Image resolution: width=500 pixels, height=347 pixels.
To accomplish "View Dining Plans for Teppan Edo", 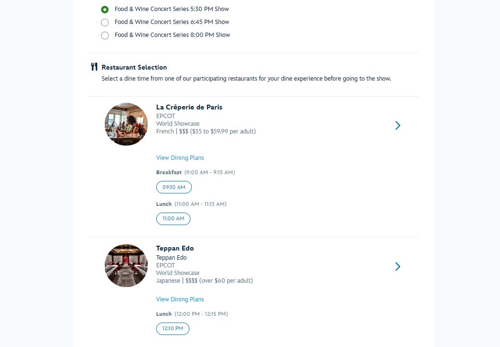I will (x=180, y=299).
